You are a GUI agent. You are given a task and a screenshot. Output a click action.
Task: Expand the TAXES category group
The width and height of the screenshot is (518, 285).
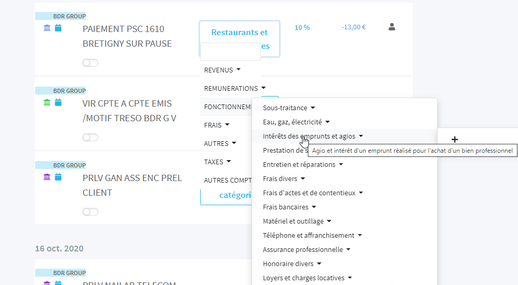[217, 162]
